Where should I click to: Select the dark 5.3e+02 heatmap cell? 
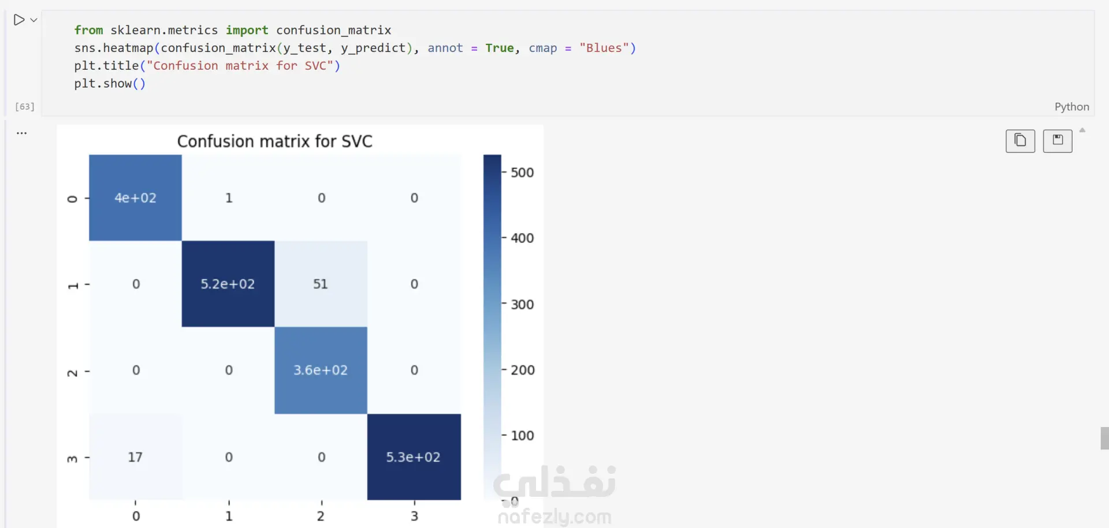(x=414, y=457)
